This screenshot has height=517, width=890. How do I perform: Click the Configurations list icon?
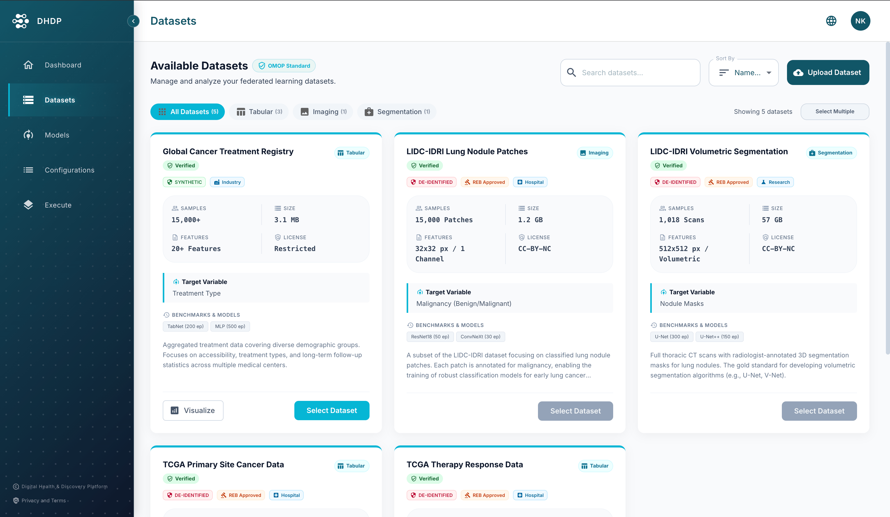[x=28, y=170]
